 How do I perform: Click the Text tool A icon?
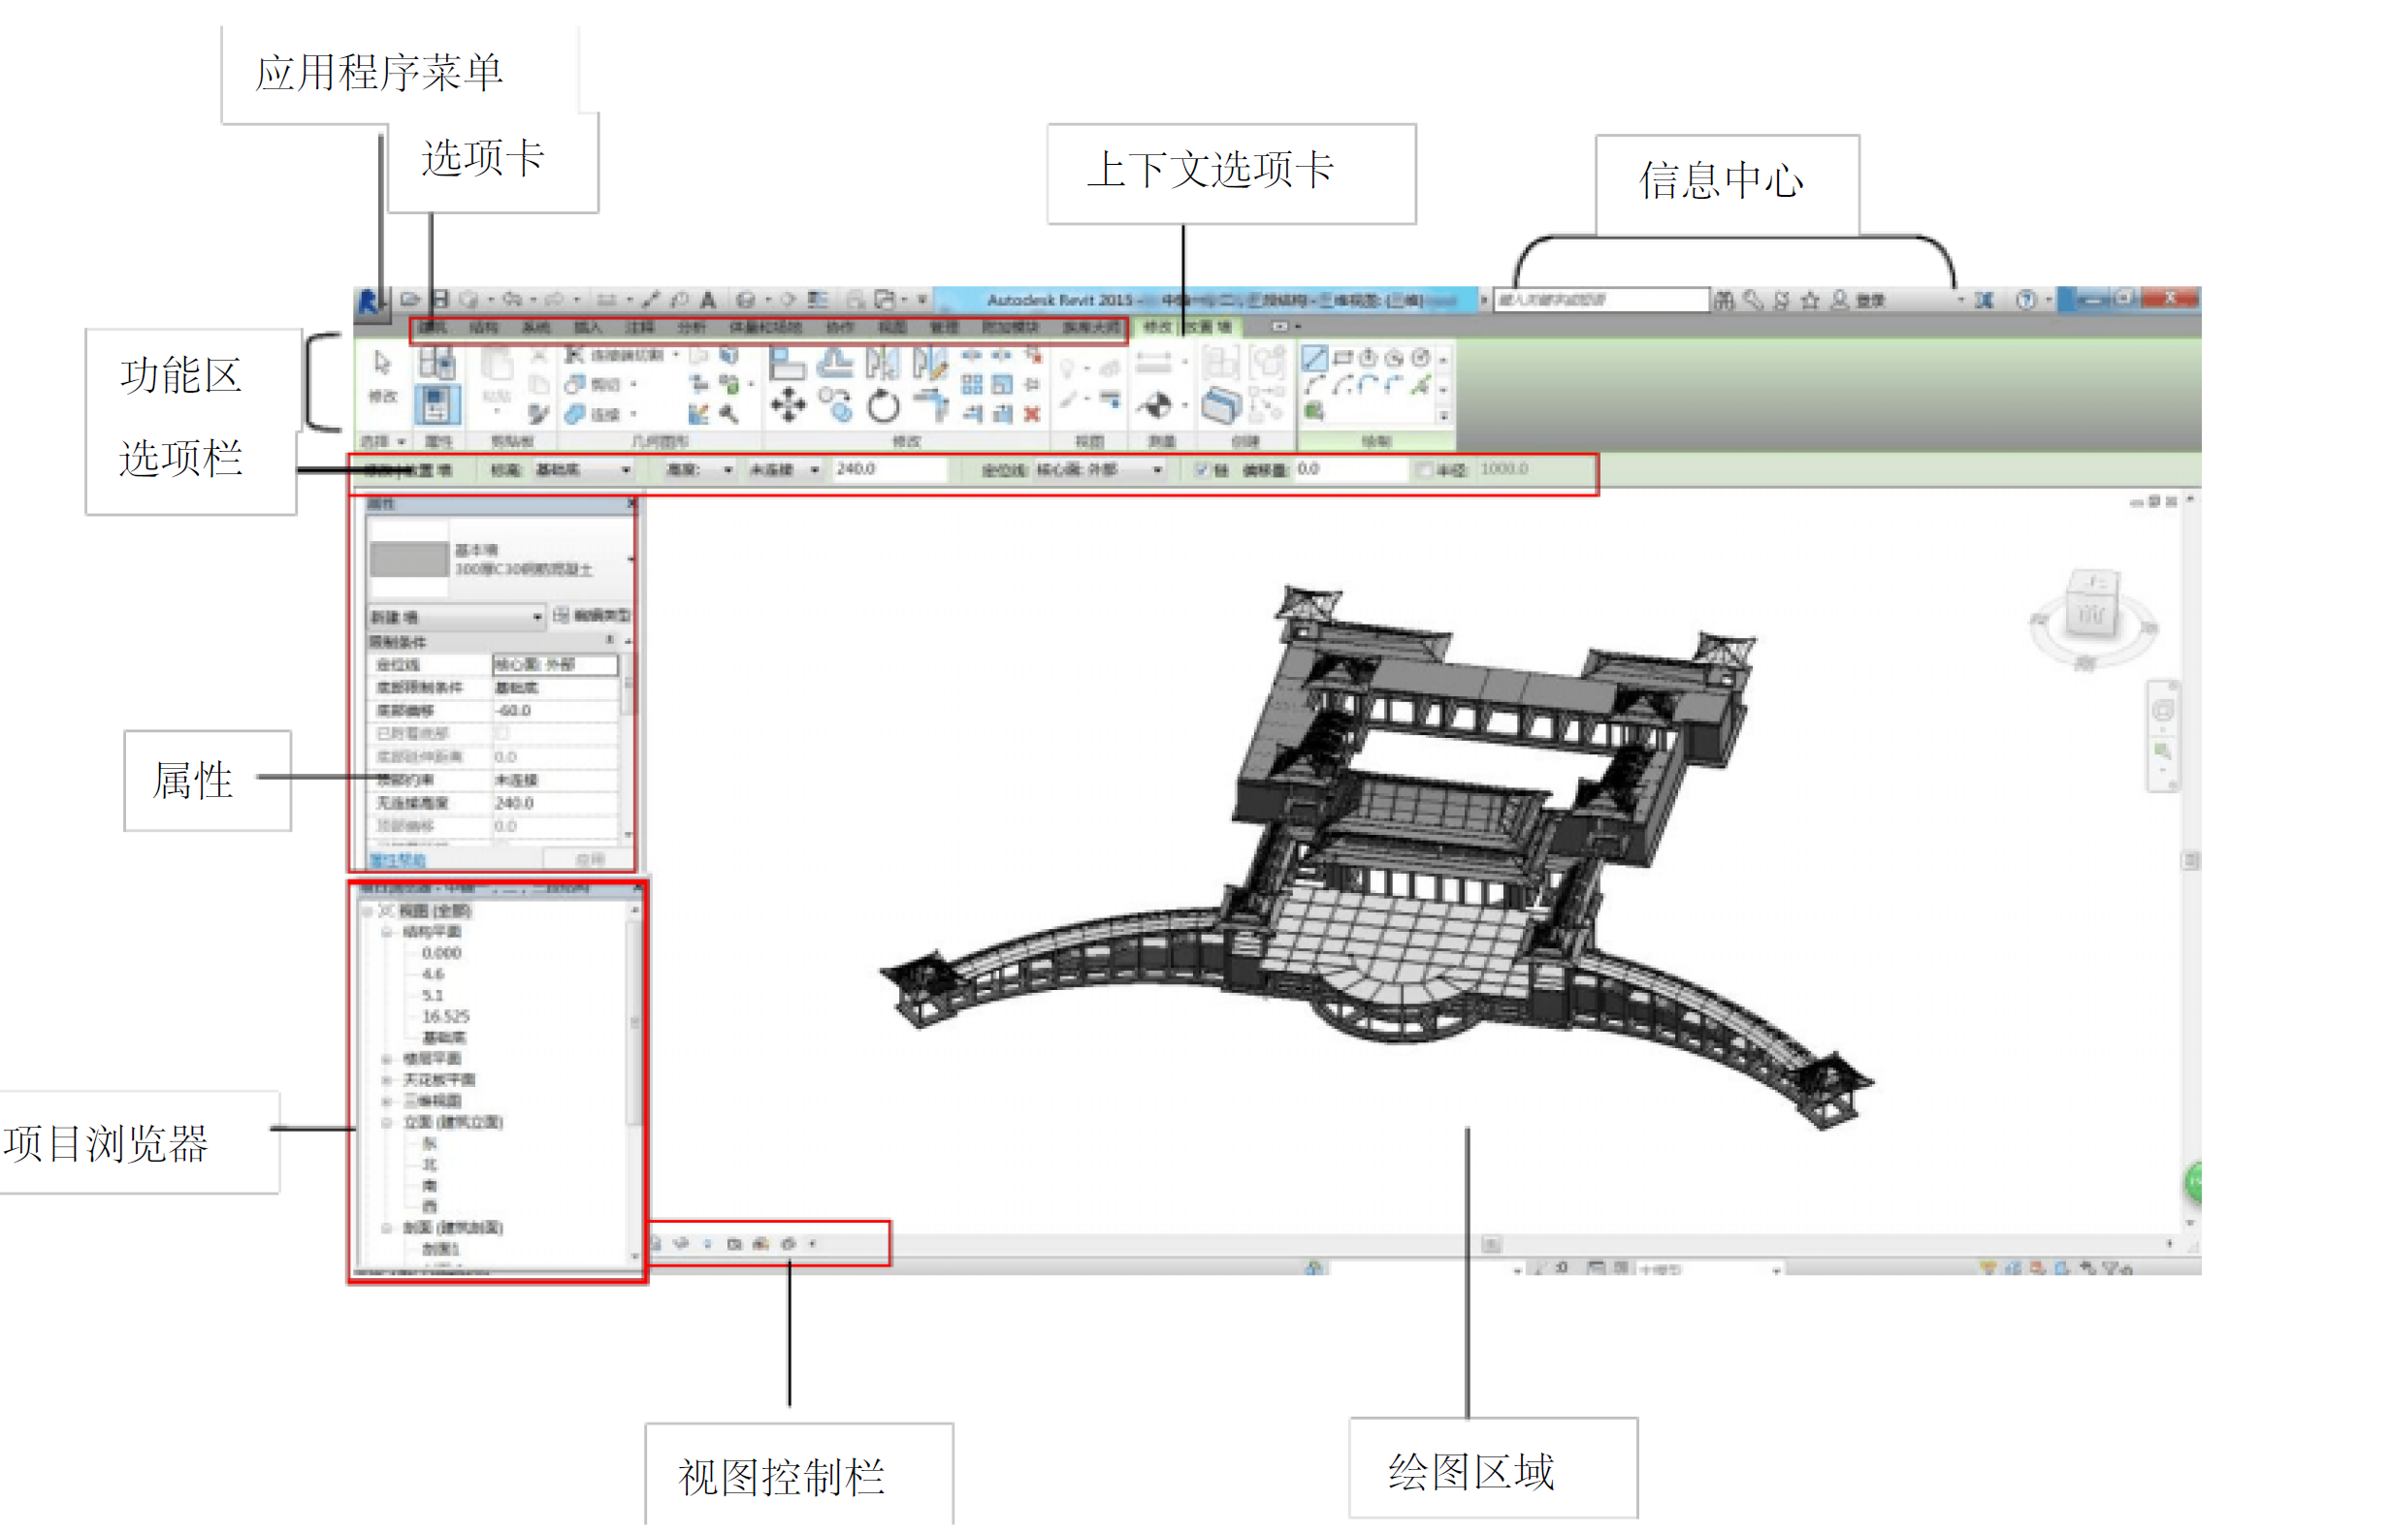click(x=708, y=299)
